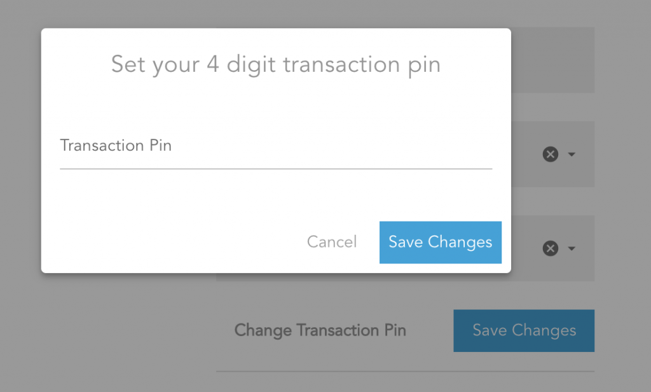Clear the lower select field with X icon
The image size is (651, 392).
550,249
